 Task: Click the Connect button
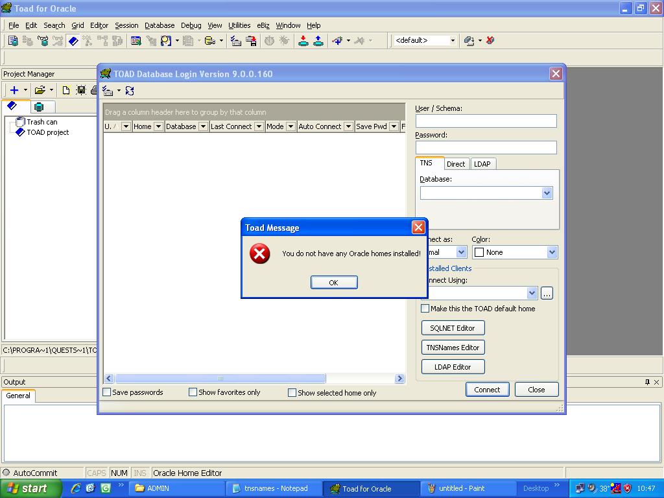pyautogui.click(x=487, y=390)
